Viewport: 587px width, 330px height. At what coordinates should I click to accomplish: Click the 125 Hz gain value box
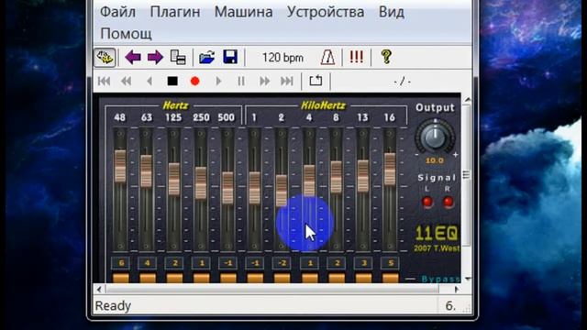(x=174, y=263)
